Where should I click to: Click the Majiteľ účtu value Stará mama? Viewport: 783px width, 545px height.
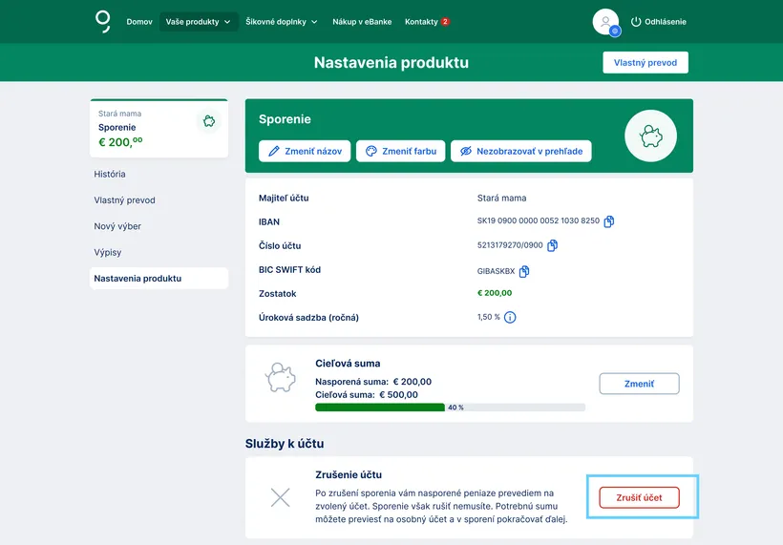[501, 199]
